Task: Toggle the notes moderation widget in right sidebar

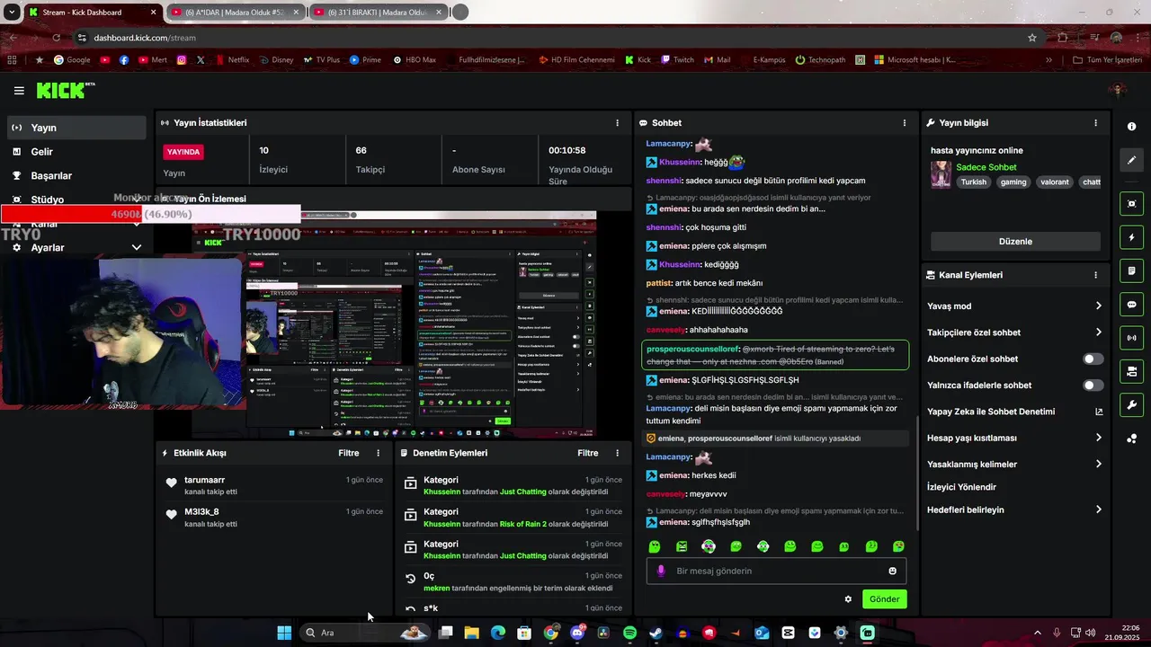Action: [1132, 270]
